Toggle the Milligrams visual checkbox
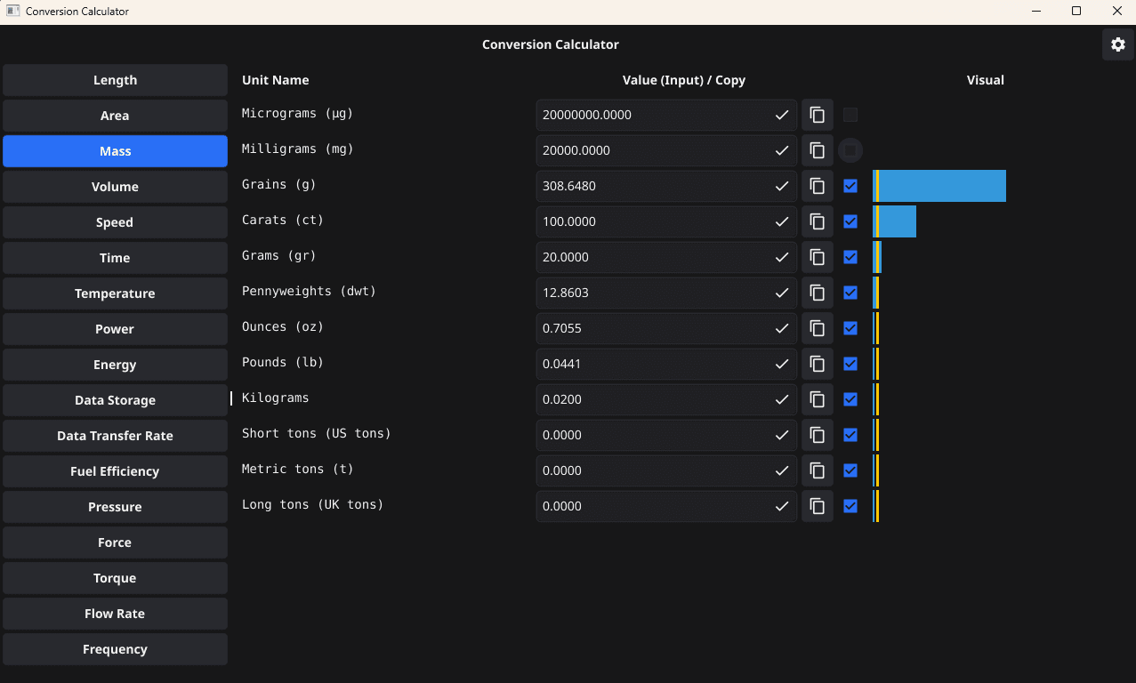The image size is (1136, 683). (850, 150)
